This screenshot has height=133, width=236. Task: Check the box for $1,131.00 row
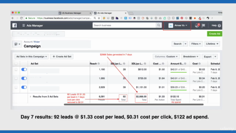tap(16, 87)
